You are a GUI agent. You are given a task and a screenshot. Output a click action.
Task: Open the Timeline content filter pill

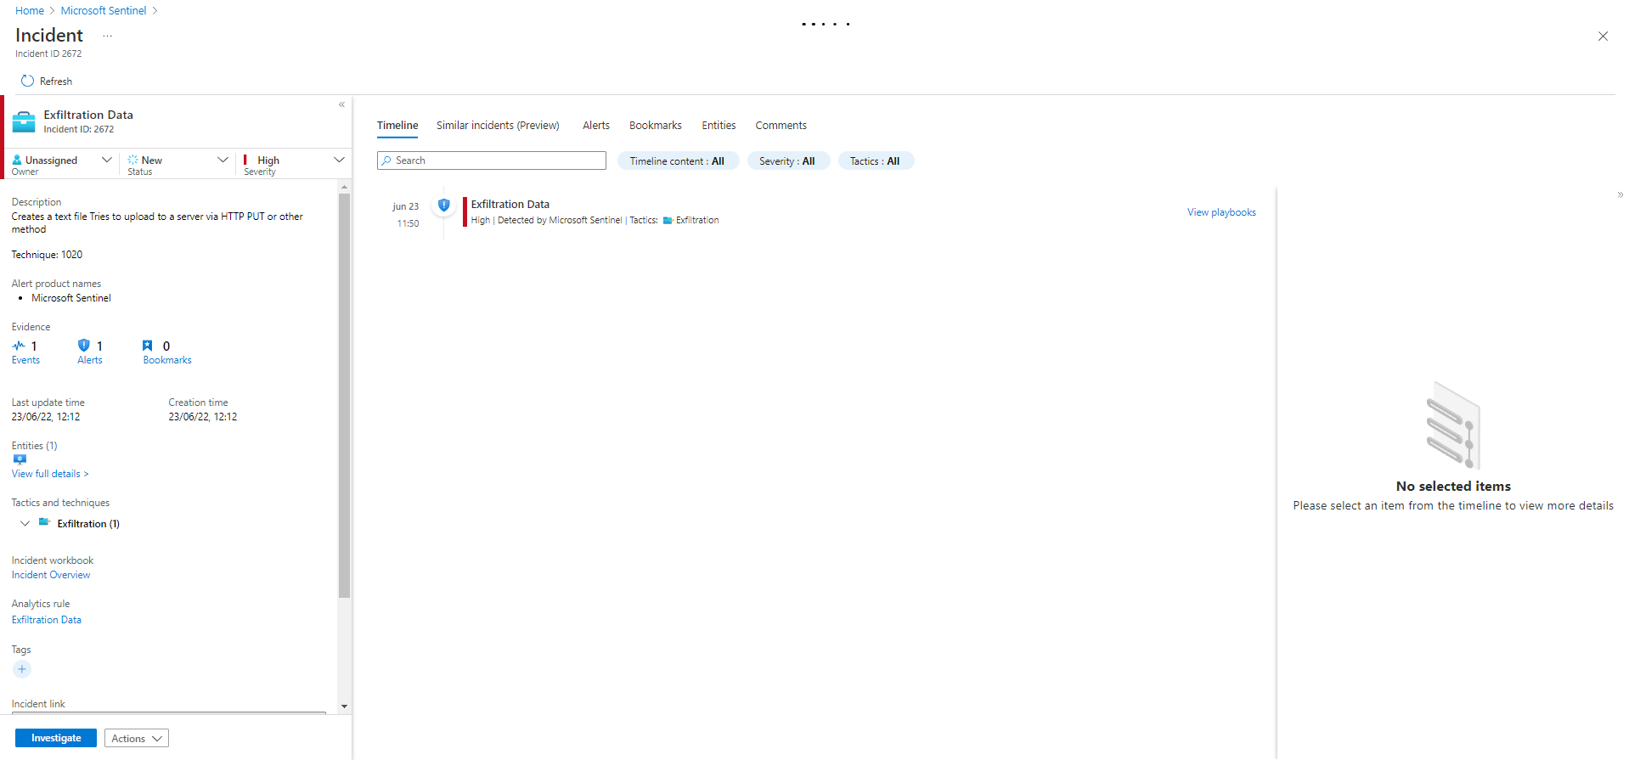[677, 161]
